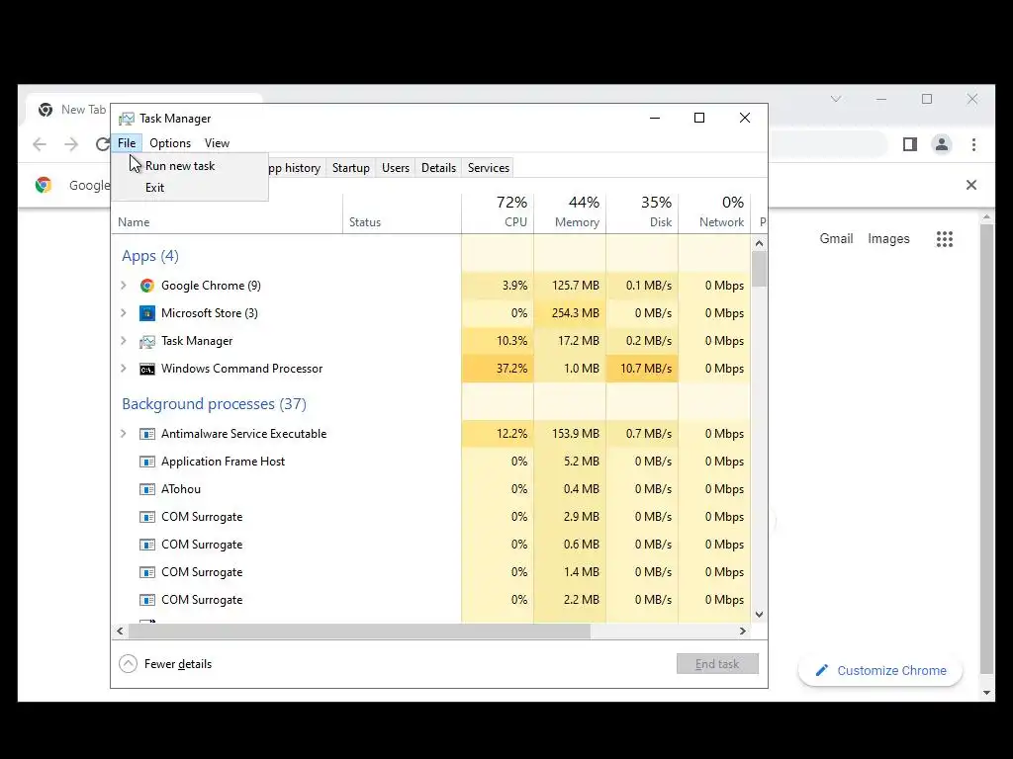Click the process list scroll down arrow

pos(759,615)
